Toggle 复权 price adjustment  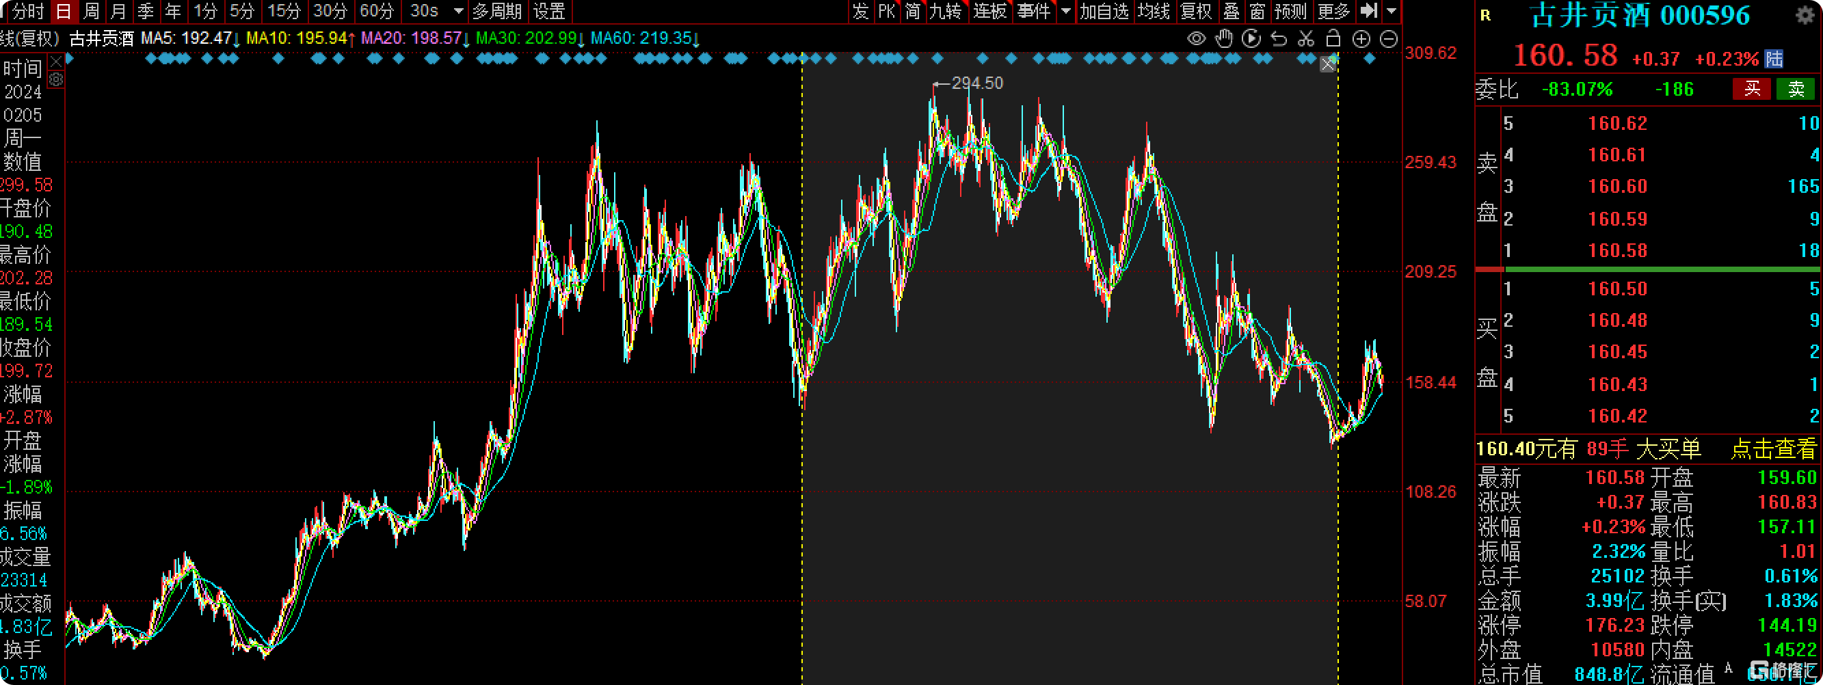[x=1196, y=11]
